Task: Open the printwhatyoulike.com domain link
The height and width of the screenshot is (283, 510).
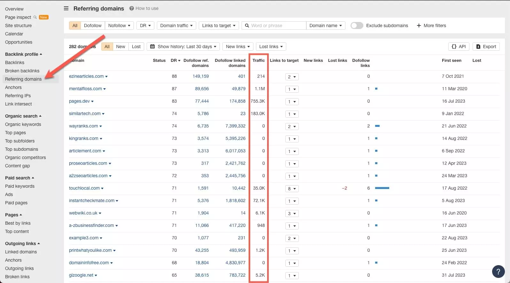Action: tap(90, 250)
